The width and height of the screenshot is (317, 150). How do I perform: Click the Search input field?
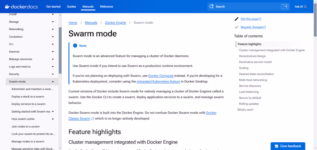(249, 6)
